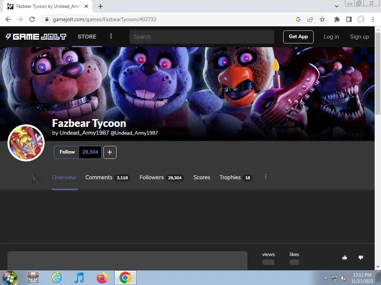This screenshot has height=285, width=381.
Task: Expand the tab search dropdown arrow
Action: pyautogui.click(x=336, y=6)
